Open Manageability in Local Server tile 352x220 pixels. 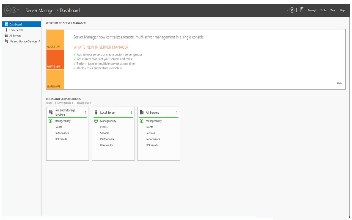tap(108, 121)
